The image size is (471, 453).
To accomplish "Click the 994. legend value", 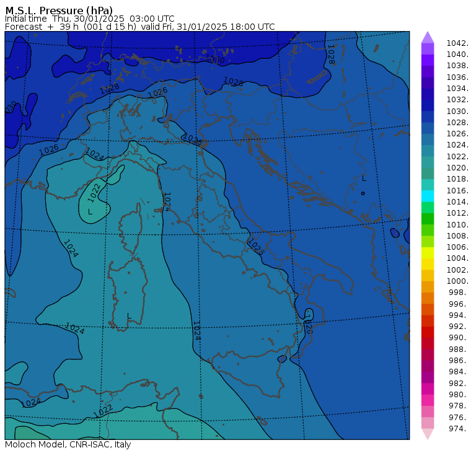I will point(459,315).
